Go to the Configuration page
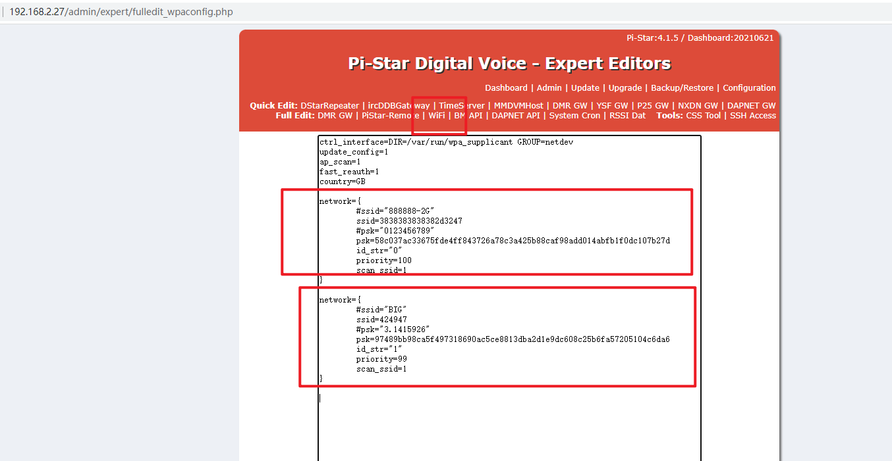The image size is (892, 461). click(749, 88)
